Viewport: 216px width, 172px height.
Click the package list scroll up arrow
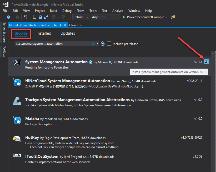pos(213,54)
